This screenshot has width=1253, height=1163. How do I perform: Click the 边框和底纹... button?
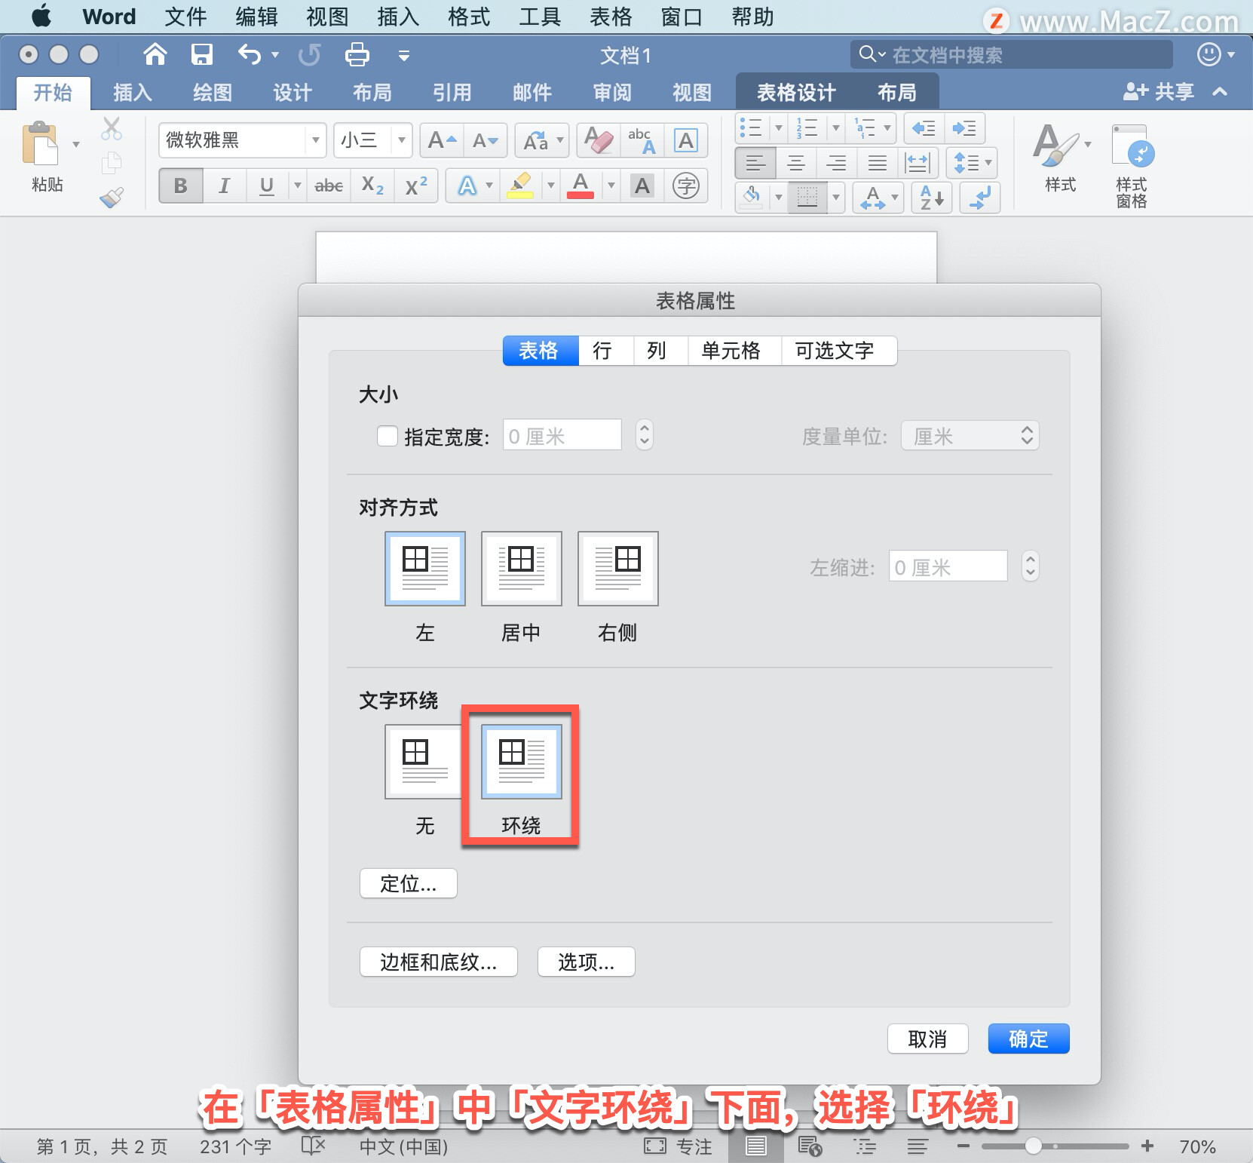(x=439, y=962)
